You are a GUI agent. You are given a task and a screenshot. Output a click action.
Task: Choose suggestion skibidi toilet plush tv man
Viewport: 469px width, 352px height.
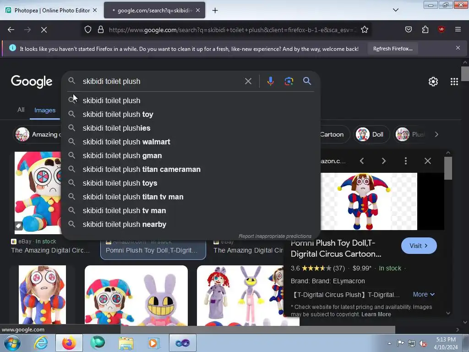[x=190, y=211]
